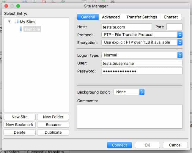This screenshot has width=192, height=153.
Task: Switch to the Advanced tab
Action: [111, 17]
